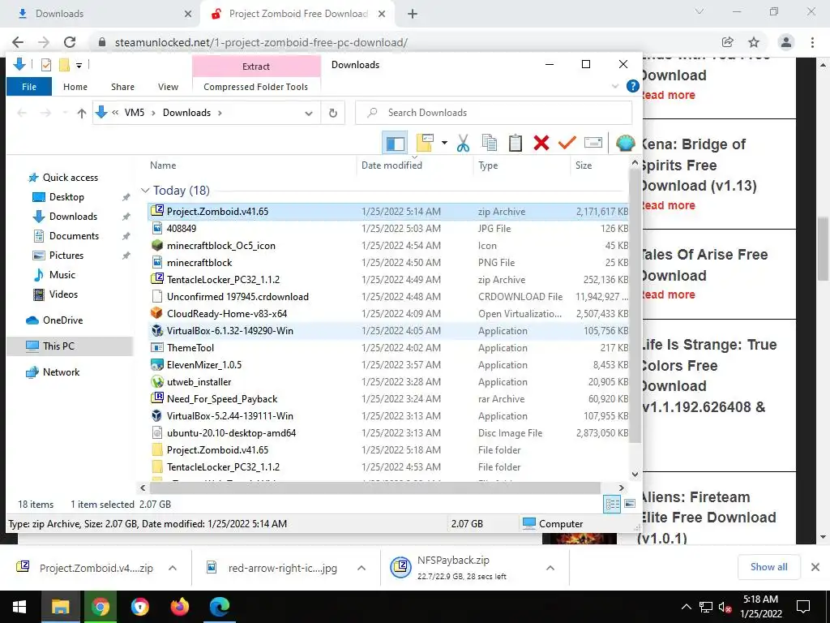Select the TentacleLocker_PC32_1.1.2 zip archive

[x=388, y=279]
